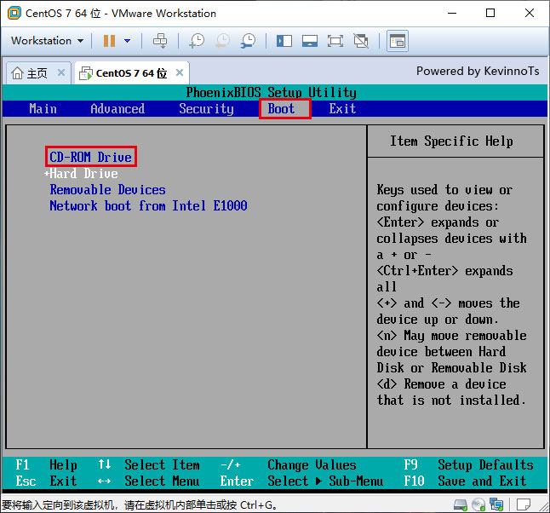Open the Exit BIOS menu

(342, 109)
